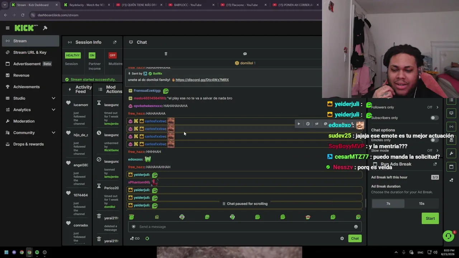Viewport: 459px width, 258px height.
Task: Open the discord.gg invite link
Action: tap(202, 80)
